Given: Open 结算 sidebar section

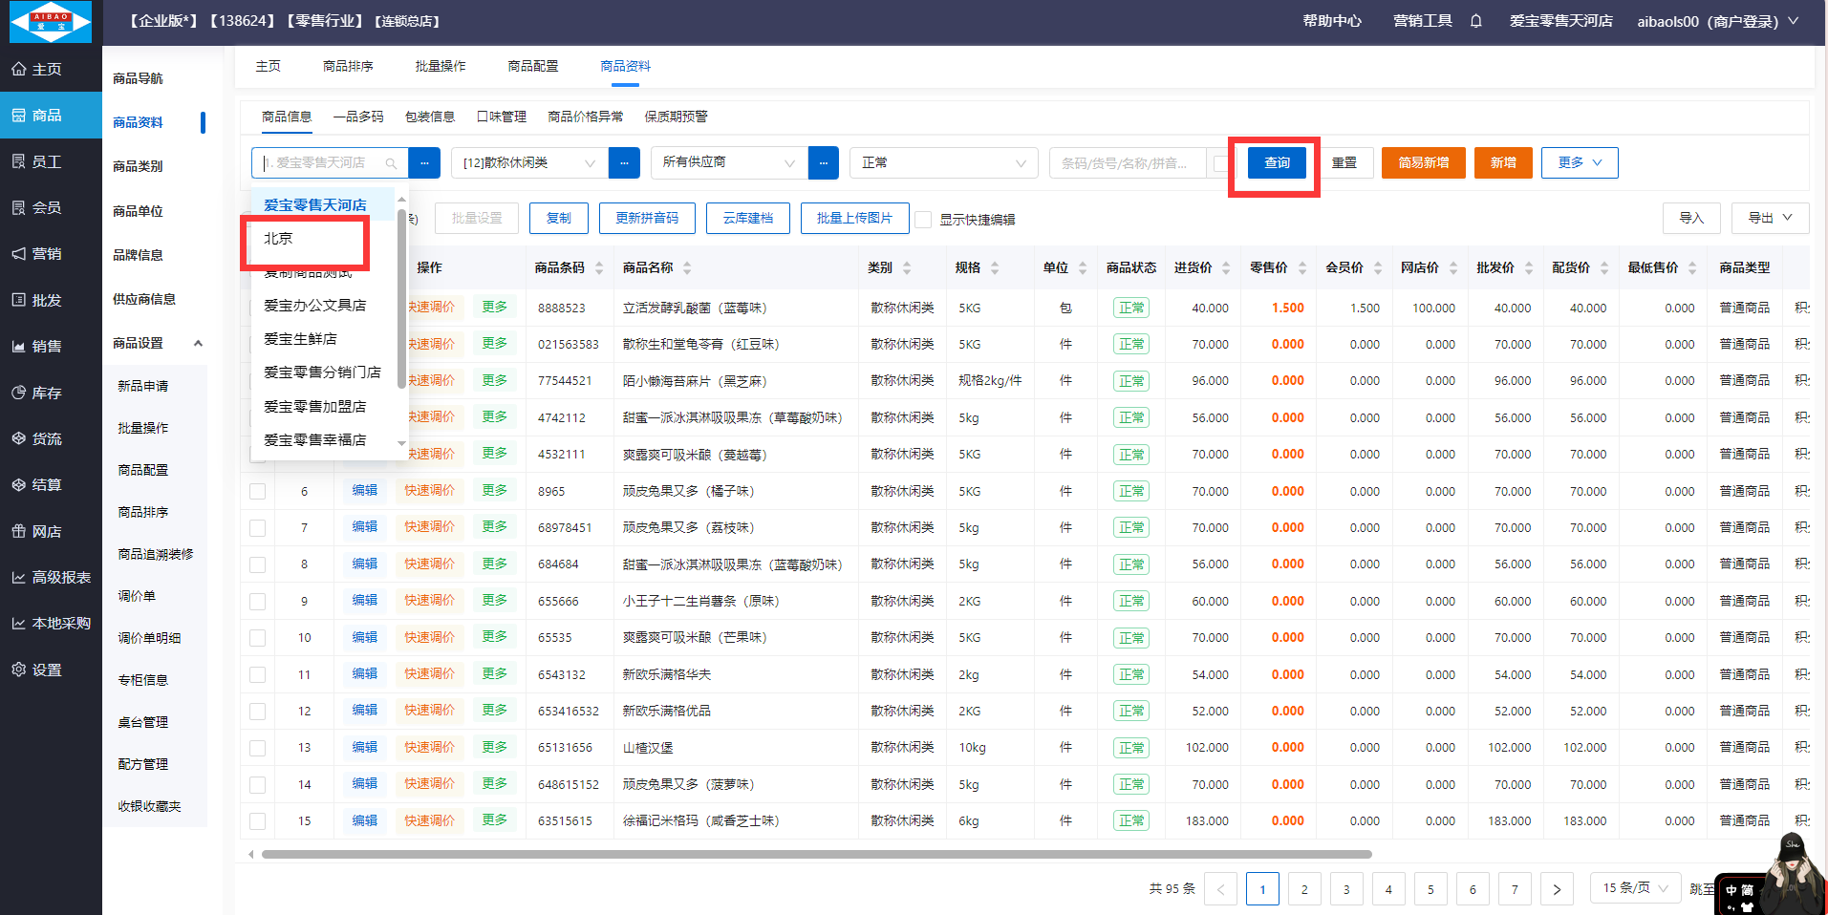Looking at the screenshot, I should tap(51, 484).
